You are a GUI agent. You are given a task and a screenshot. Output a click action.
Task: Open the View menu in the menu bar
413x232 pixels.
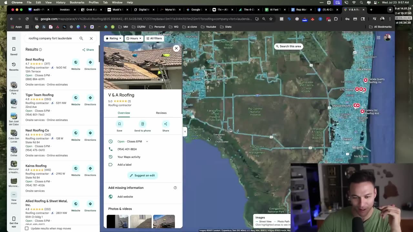click(48, 2)
